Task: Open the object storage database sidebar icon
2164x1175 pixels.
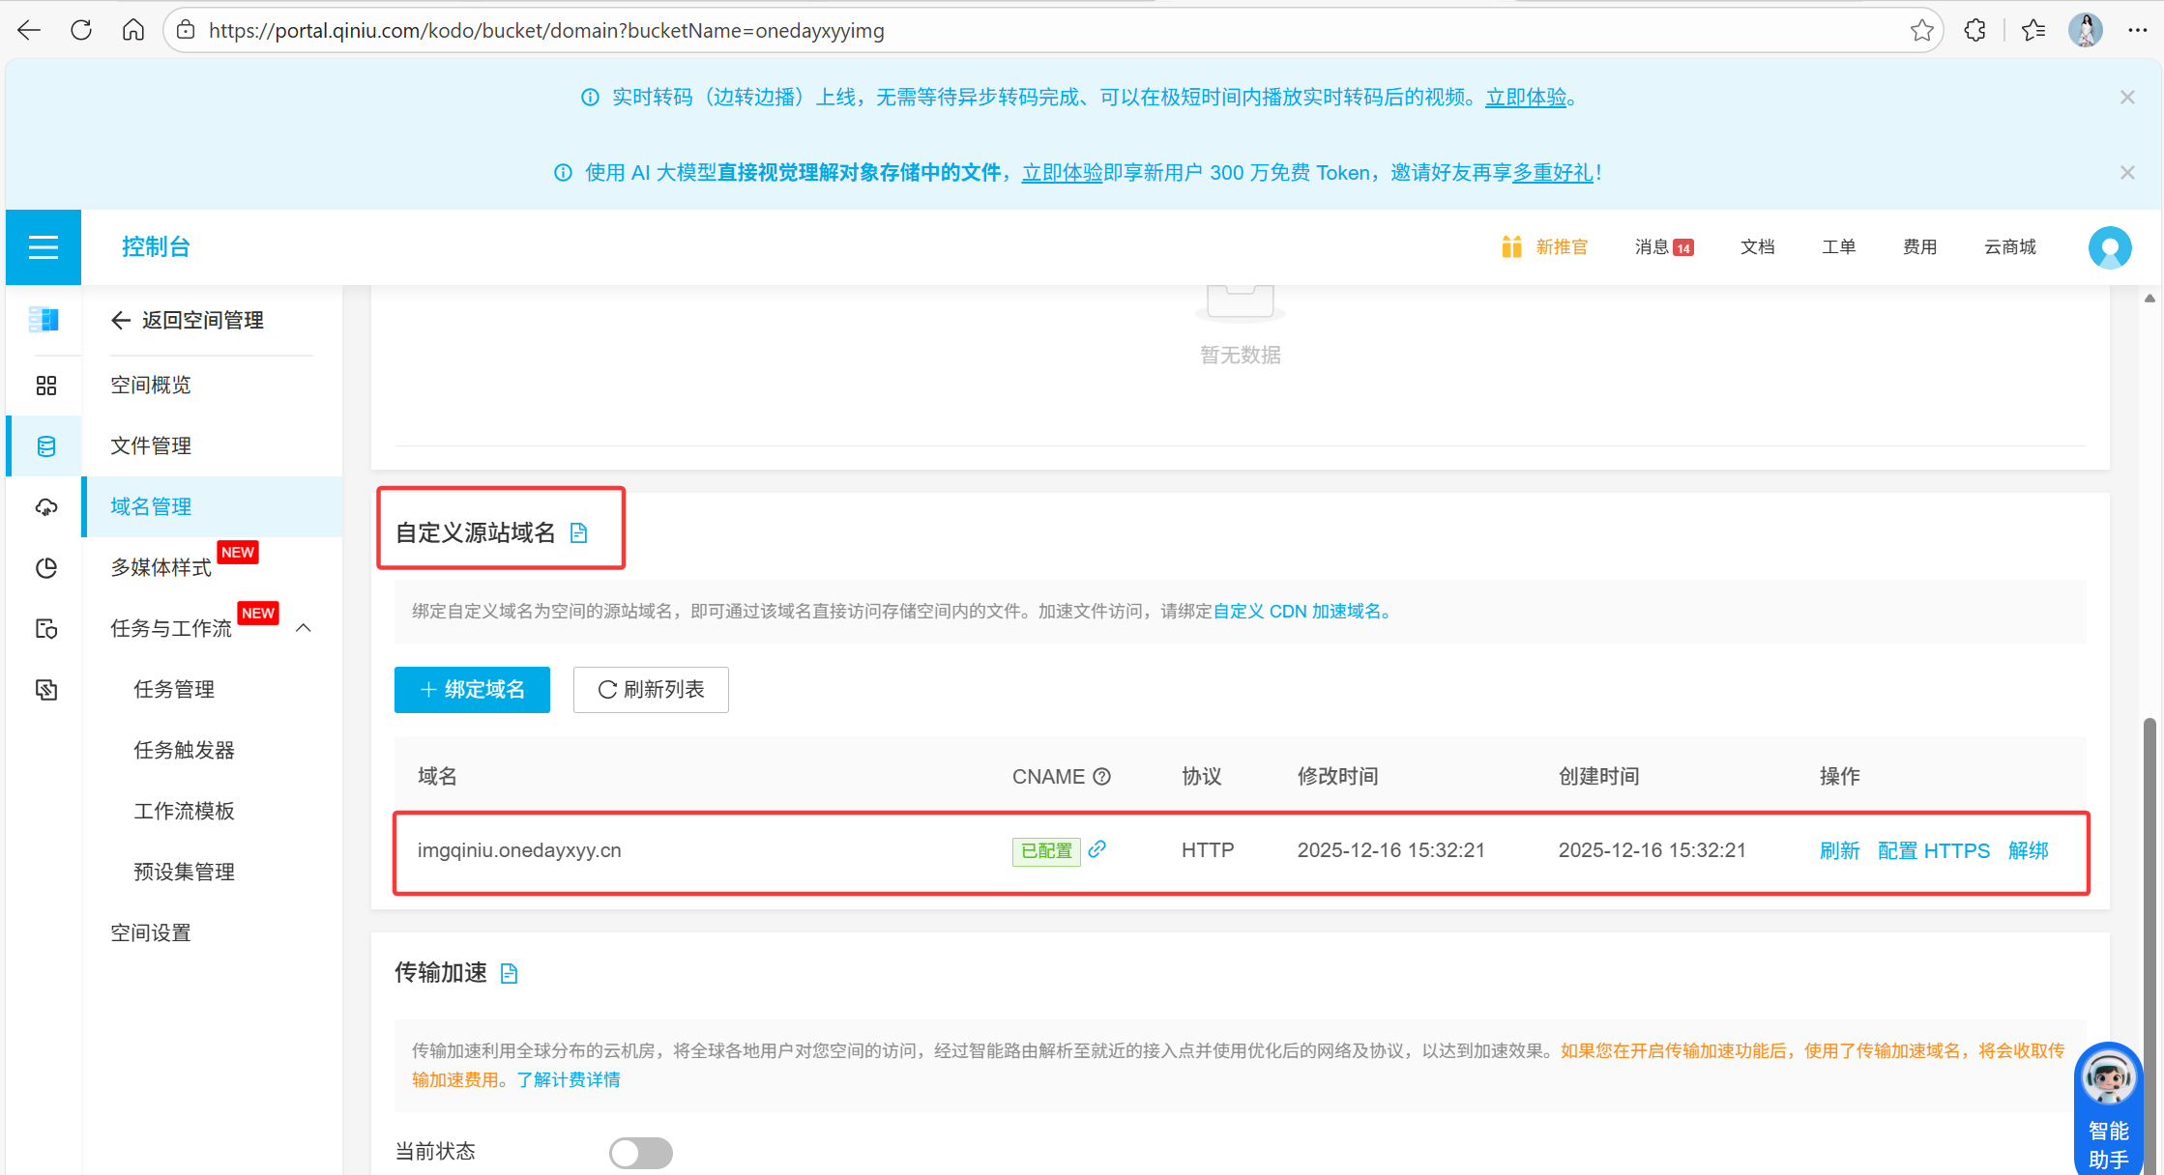Action: 45,446
